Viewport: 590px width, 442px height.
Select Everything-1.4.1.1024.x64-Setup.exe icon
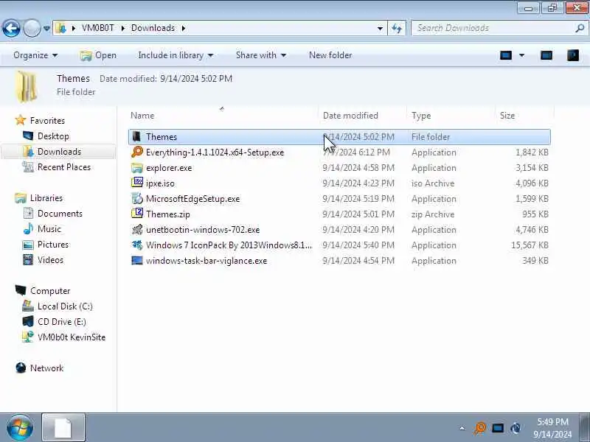click(137, 152)
